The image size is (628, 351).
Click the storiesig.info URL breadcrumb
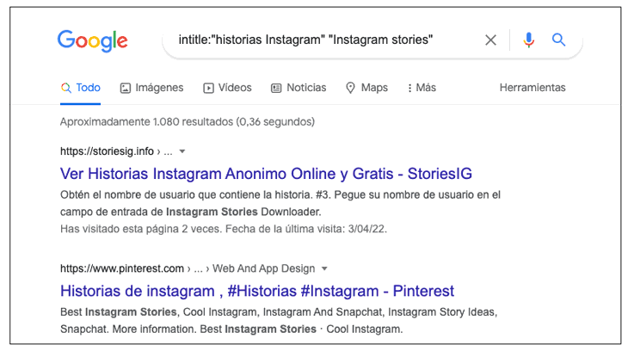pyautogui.click(x=114, y=151)
